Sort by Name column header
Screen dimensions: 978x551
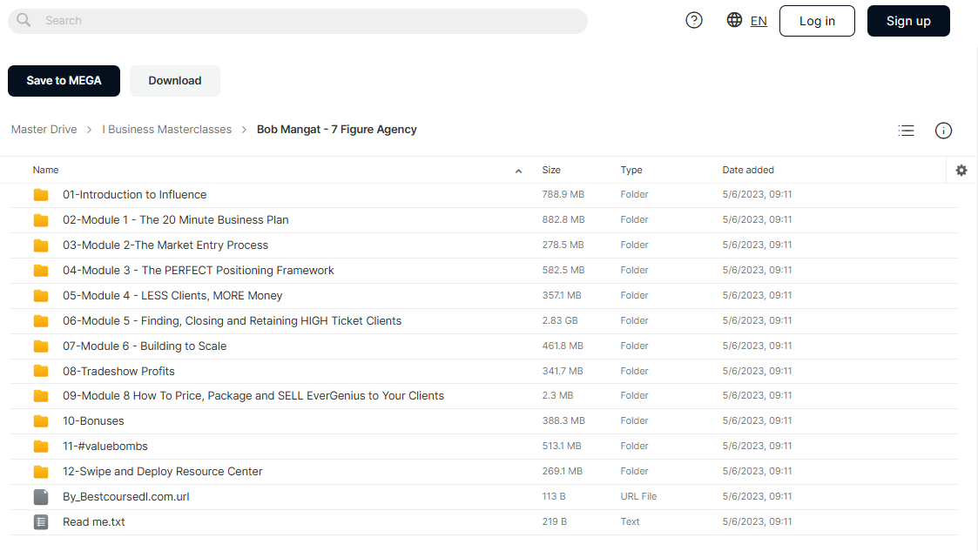coord(45,170)
